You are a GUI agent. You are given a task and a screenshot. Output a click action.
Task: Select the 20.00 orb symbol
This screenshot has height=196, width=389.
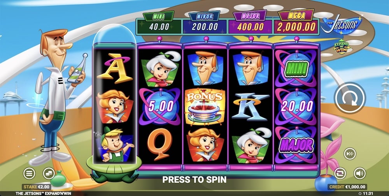tap(297, 106)
